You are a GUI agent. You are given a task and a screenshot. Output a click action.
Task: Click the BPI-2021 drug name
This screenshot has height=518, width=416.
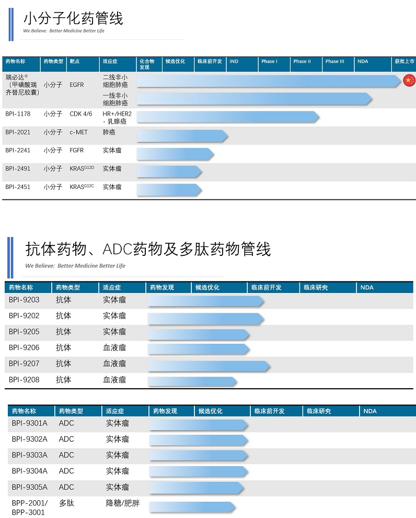click(x=18, y=132)
